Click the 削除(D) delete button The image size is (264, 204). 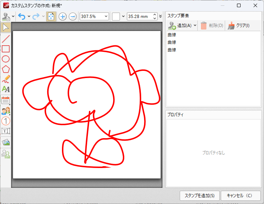point(212,26)
